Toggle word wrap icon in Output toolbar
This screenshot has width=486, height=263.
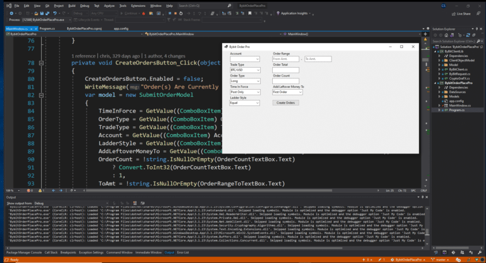142,203
